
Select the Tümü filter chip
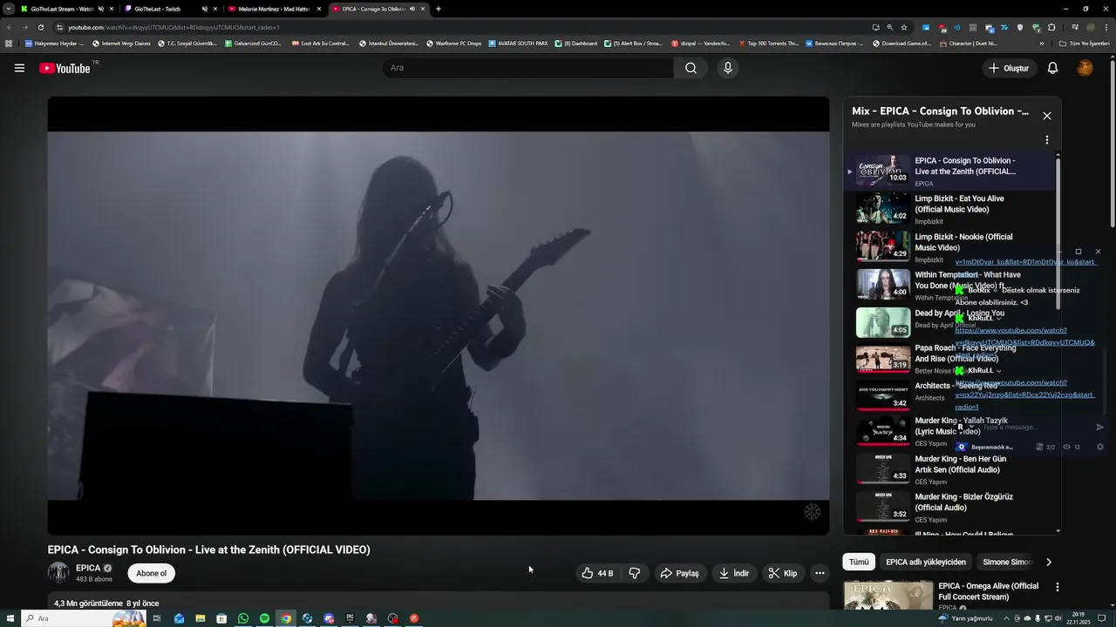pos(859,562)
